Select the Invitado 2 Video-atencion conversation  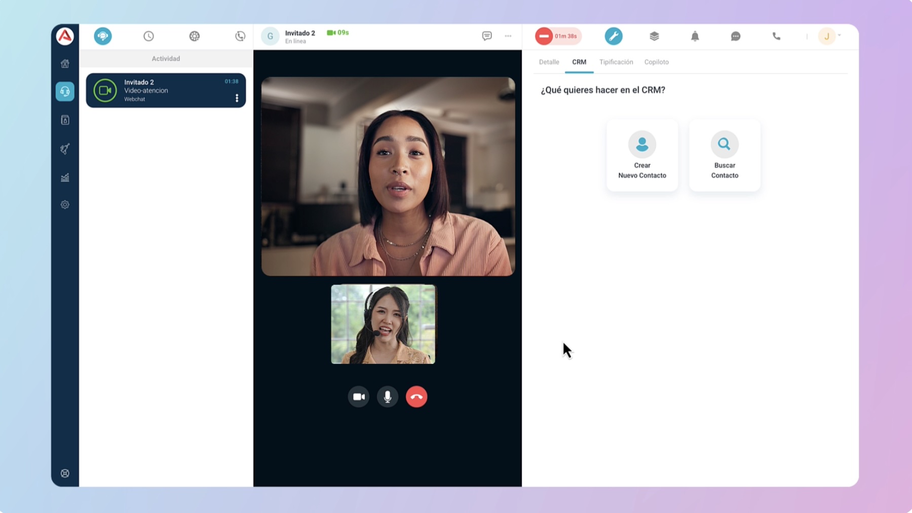(x=166, y=90)
